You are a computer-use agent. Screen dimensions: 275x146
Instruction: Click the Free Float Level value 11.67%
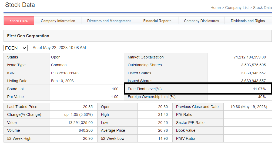[259, 89]
